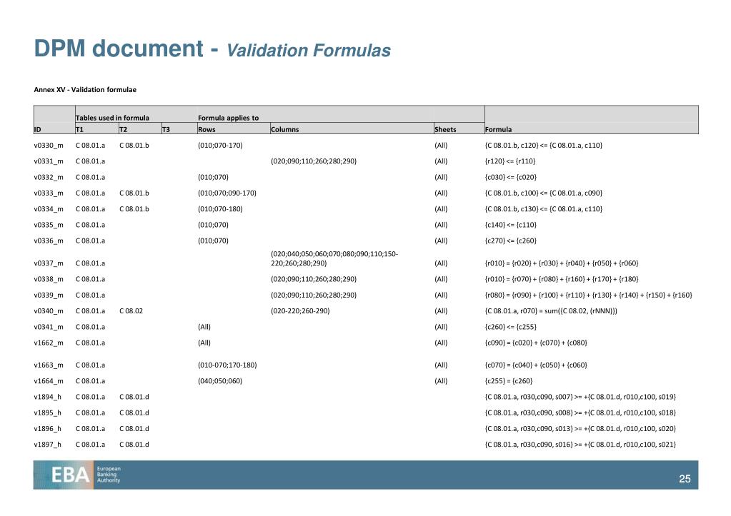Click the 'Tables used in formula' header
The width and height of the screenshot is (731, 516).
[112, 118]
